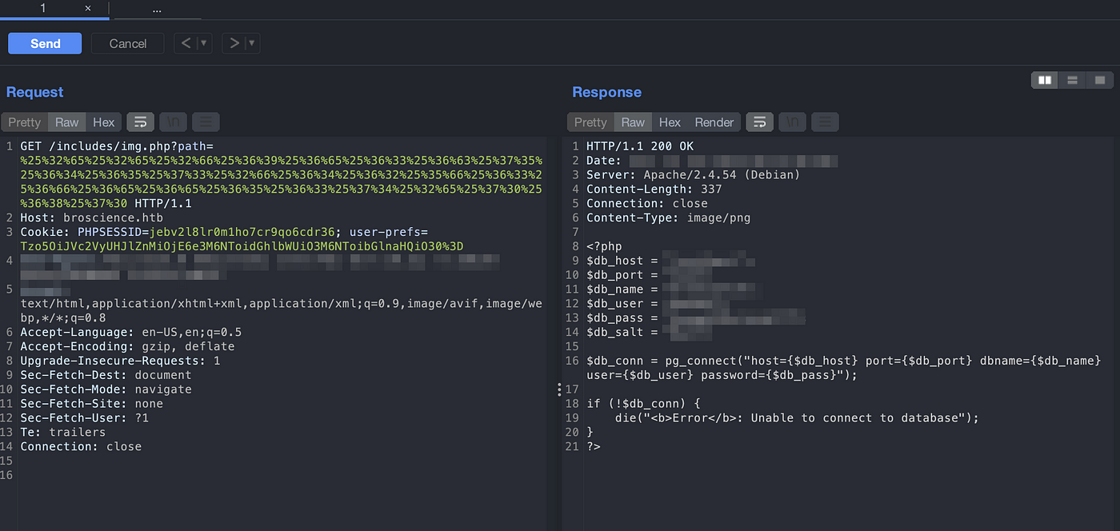Switch Request view to Pretty
The height and width of the screenshot is (531, 1120).
(24, 122)
